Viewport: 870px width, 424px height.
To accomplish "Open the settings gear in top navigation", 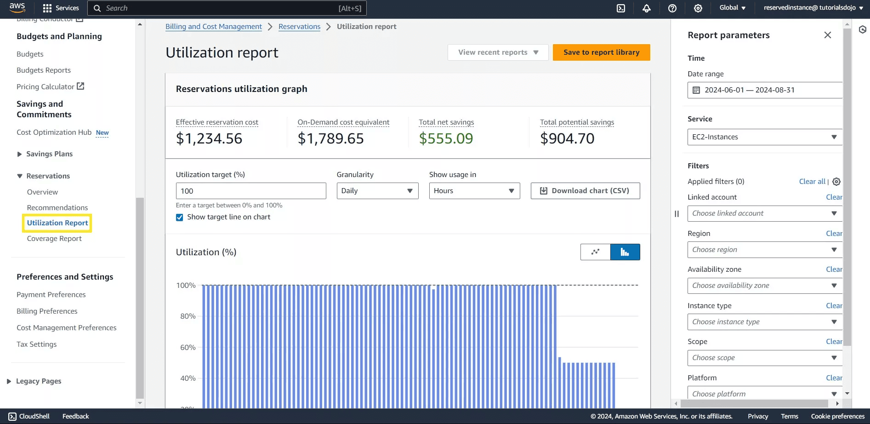I will point(698,8).
